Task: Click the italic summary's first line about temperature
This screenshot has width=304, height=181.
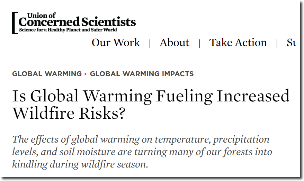Action: 141,139
